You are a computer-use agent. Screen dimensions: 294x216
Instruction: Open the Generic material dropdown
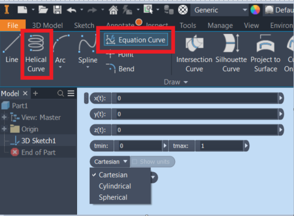pyautogui.click(x=219, y=10)
